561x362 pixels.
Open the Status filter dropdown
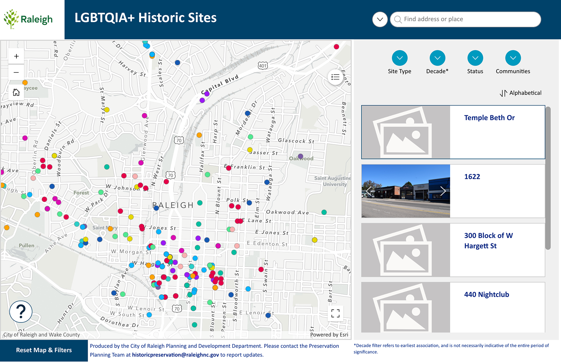(475, 58)
